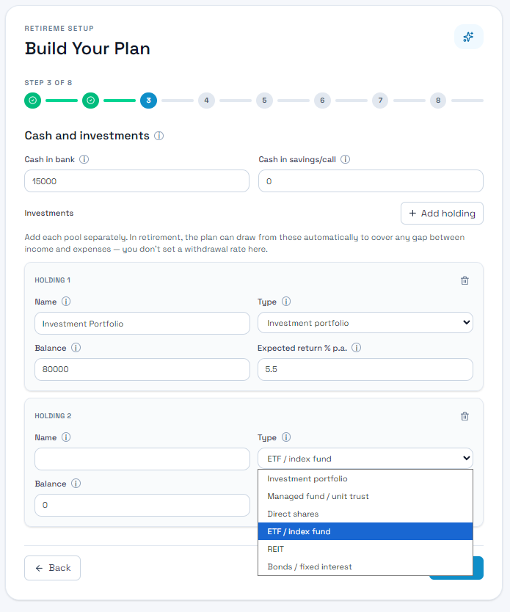This screenshot has width=510, height=612.
Task: Show info tooltip for Cash in savings/call
Action: [x=346, y=159]
